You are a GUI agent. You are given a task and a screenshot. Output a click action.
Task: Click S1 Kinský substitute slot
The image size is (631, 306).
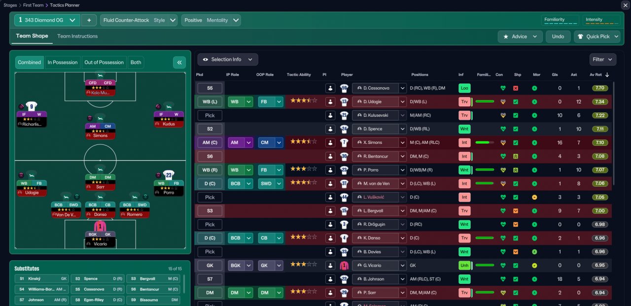pos(41,279)
